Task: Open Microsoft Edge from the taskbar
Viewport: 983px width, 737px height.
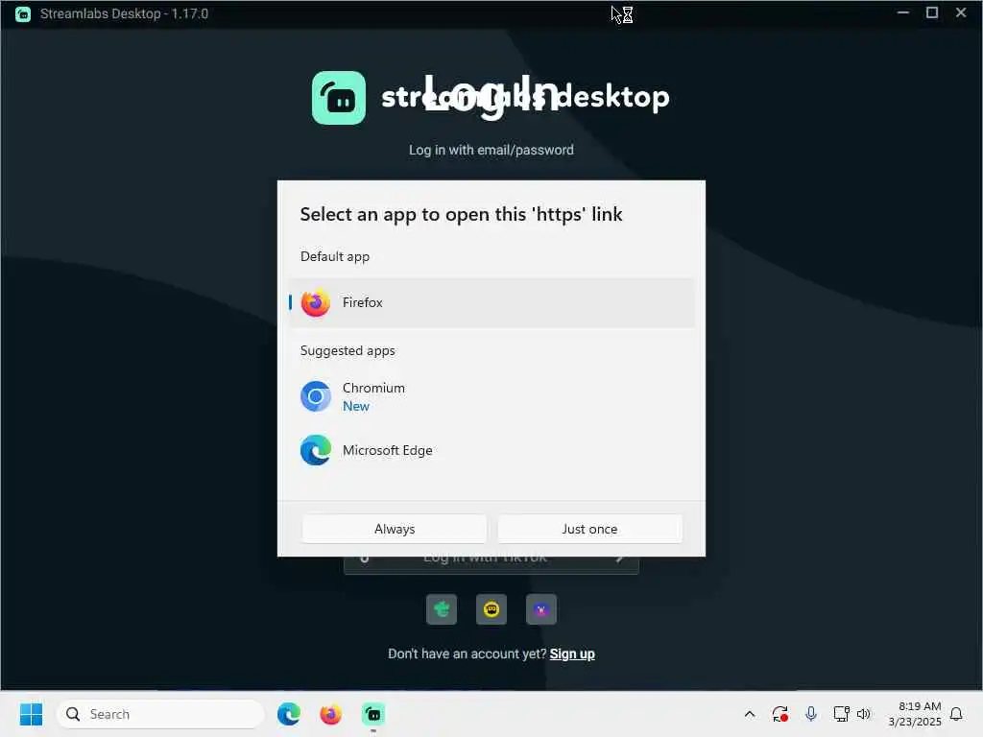Action: tap(288, 714)
